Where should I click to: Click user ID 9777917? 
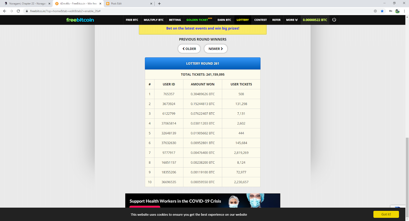point(169,153)
